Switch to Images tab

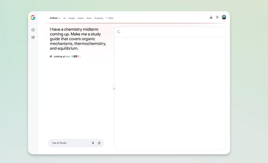[72, 18]
